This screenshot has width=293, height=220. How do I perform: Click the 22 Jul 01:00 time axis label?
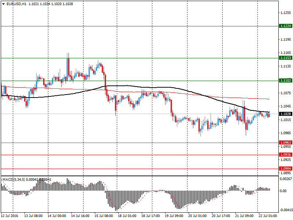point(268,216)
